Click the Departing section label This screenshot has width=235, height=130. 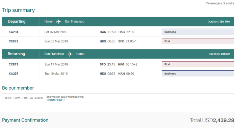[x=17, y=21]
